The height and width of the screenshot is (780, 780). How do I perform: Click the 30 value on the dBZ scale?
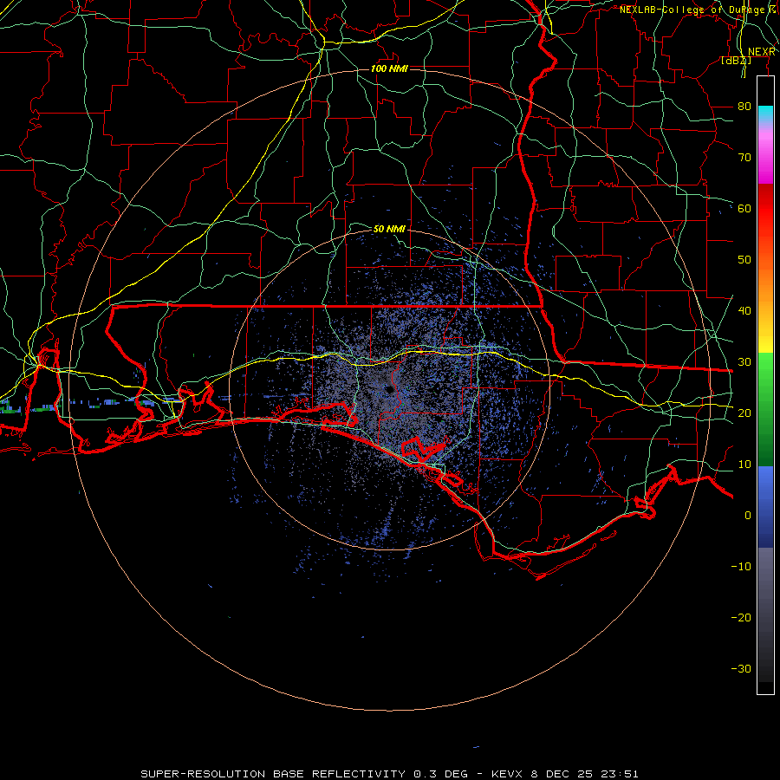click(x=744, y=361)
